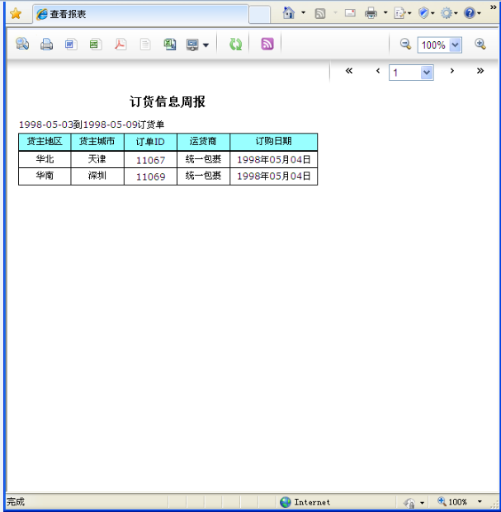This screenshot has height=512, width=501.
Task: Click the Favorites star icon
Action: pos(16,14)
